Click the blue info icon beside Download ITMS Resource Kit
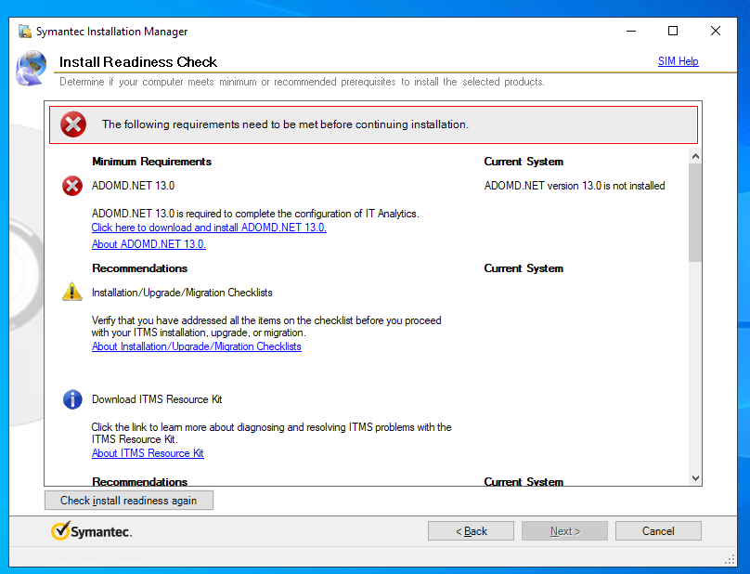This screenshot has height=574, width=750. click(71, 399)
